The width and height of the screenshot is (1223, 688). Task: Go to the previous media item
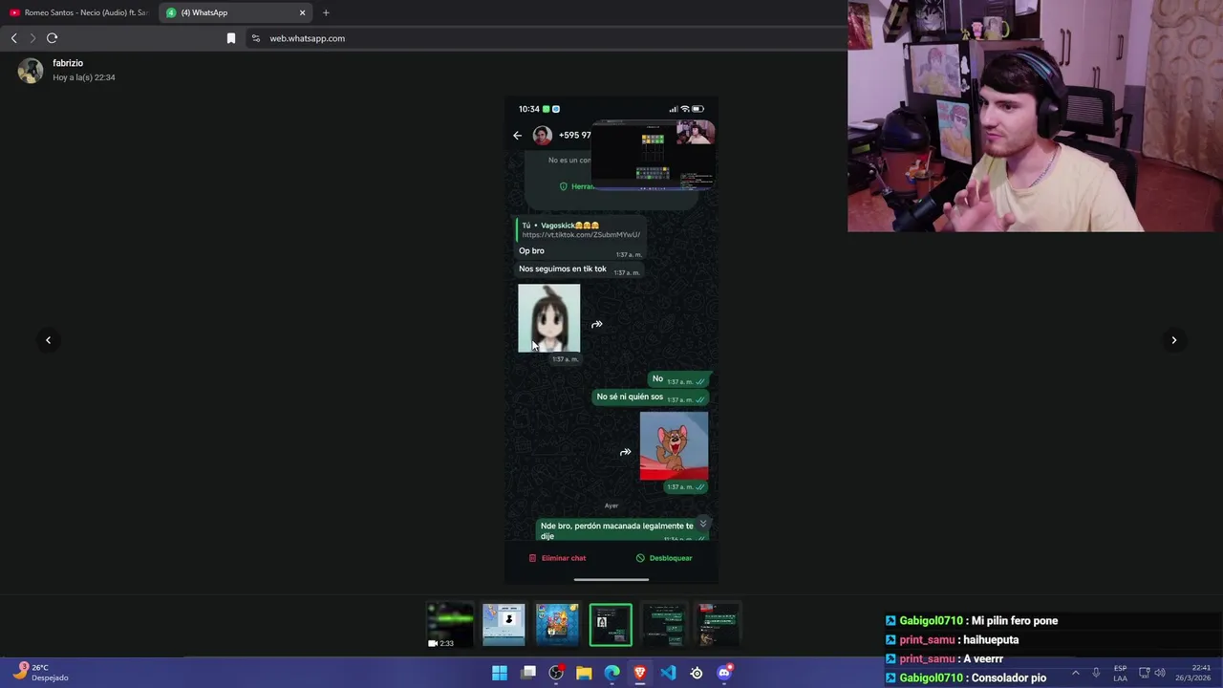[x=48, y=340]
